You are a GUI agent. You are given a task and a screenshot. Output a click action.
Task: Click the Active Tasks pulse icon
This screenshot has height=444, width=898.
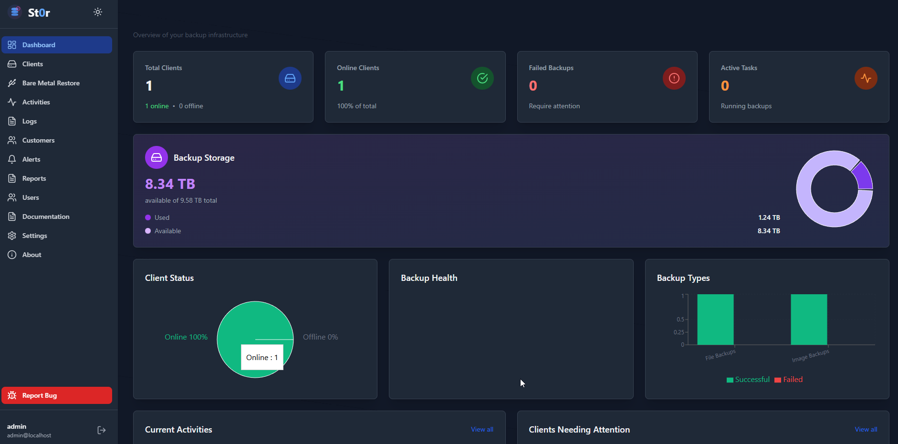click(866, 78)
